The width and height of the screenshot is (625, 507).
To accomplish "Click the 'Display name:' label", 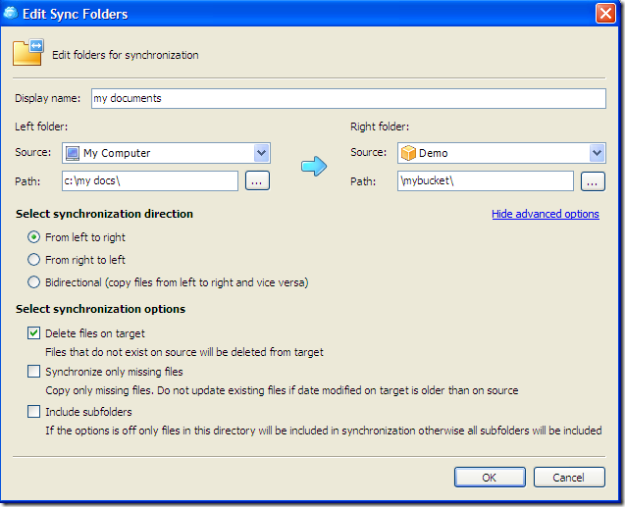I will (x=47, y=98).
